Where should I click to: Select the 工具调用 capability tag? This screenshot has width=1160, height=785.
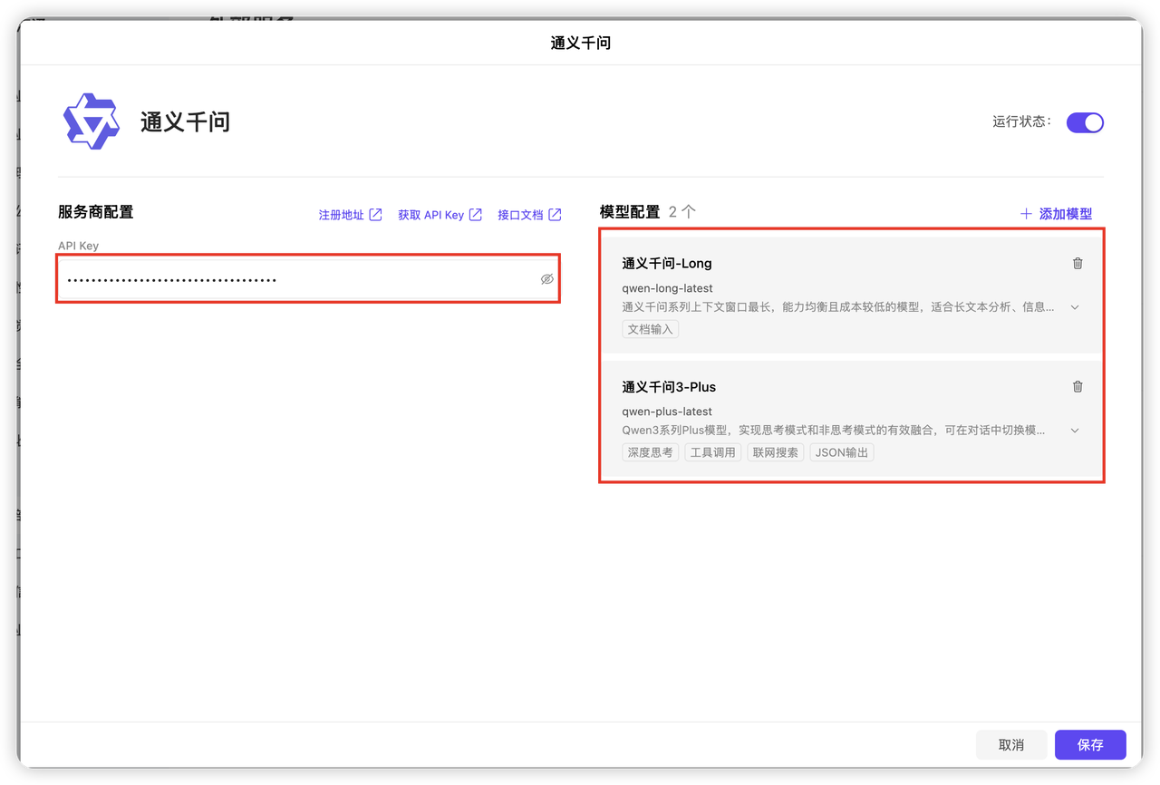pos(712,452)
